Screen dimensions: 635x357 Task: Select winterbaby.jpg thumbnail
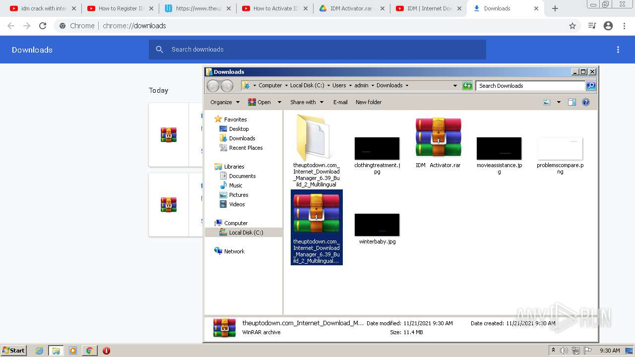click(x=377, y=225)
